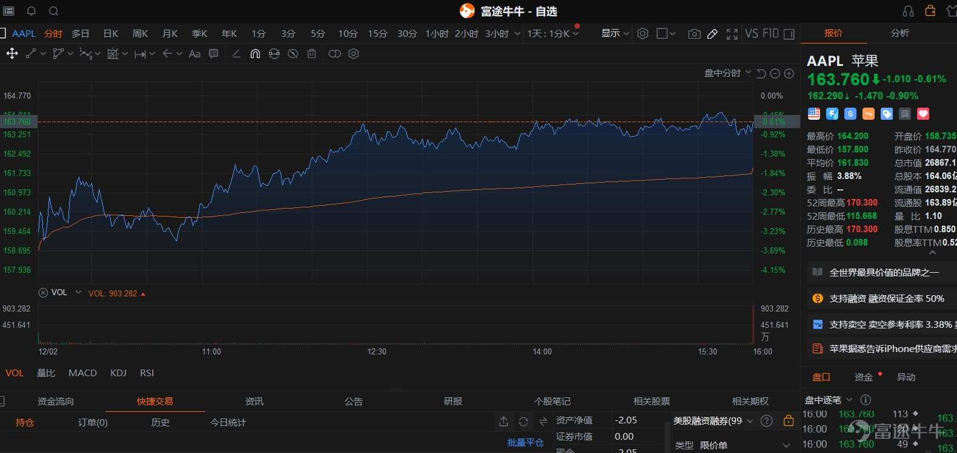Select the range measurement tool
Screen dimensions: 957x453
coord(140,54)
